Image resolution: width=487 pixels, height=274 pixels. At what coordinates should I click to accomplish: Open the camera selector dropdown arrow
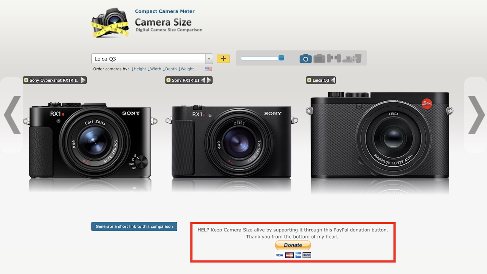coord(209,59)
